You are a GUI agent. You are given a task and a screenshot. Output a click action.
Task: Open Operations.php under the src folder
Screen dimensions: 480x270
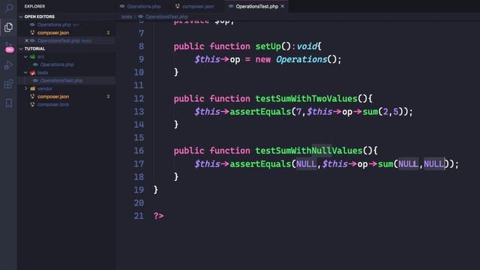(x=57, y=64)
